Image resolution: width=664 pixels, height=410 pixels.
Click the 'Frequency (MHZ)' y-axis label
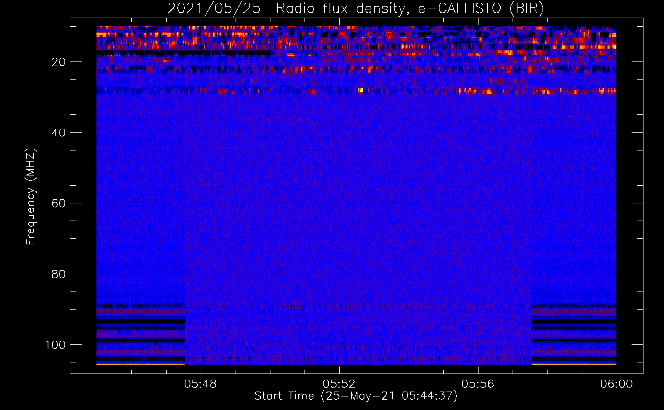pyautogui.click(x=31, y=196)
